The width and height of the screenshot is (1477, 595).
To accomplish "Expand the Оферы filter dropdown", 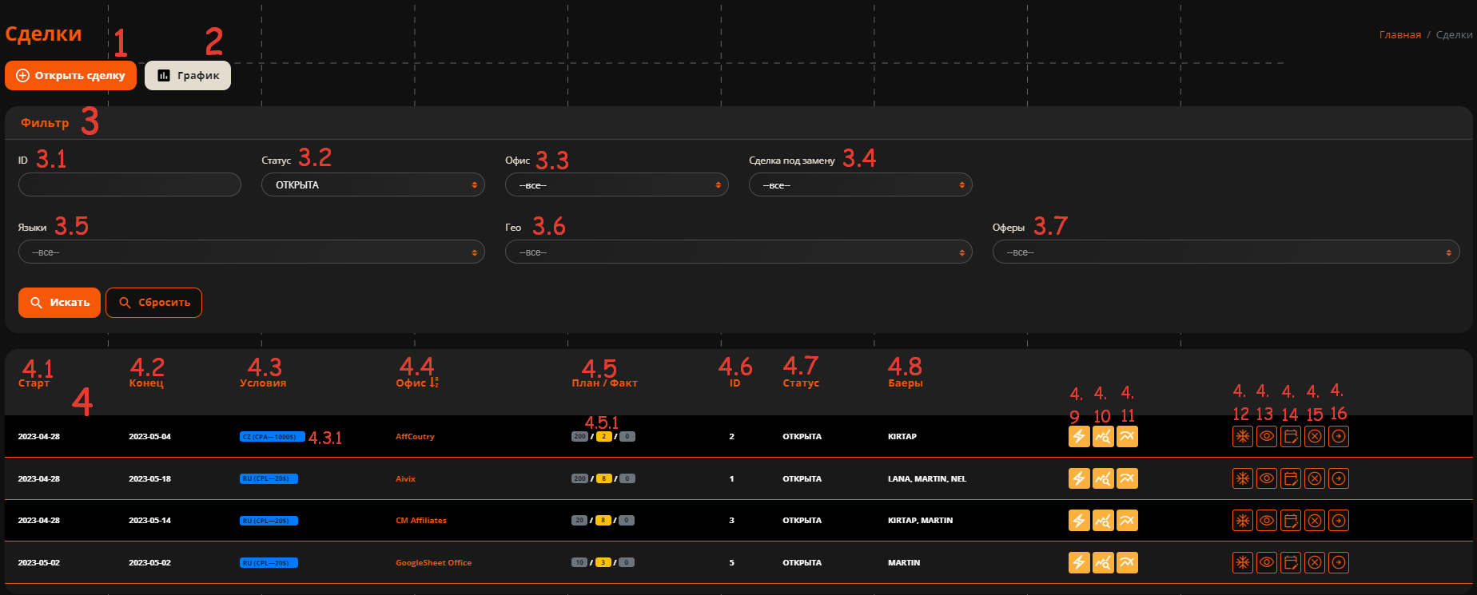I will pyautogui.click(x=1226, y=252).
